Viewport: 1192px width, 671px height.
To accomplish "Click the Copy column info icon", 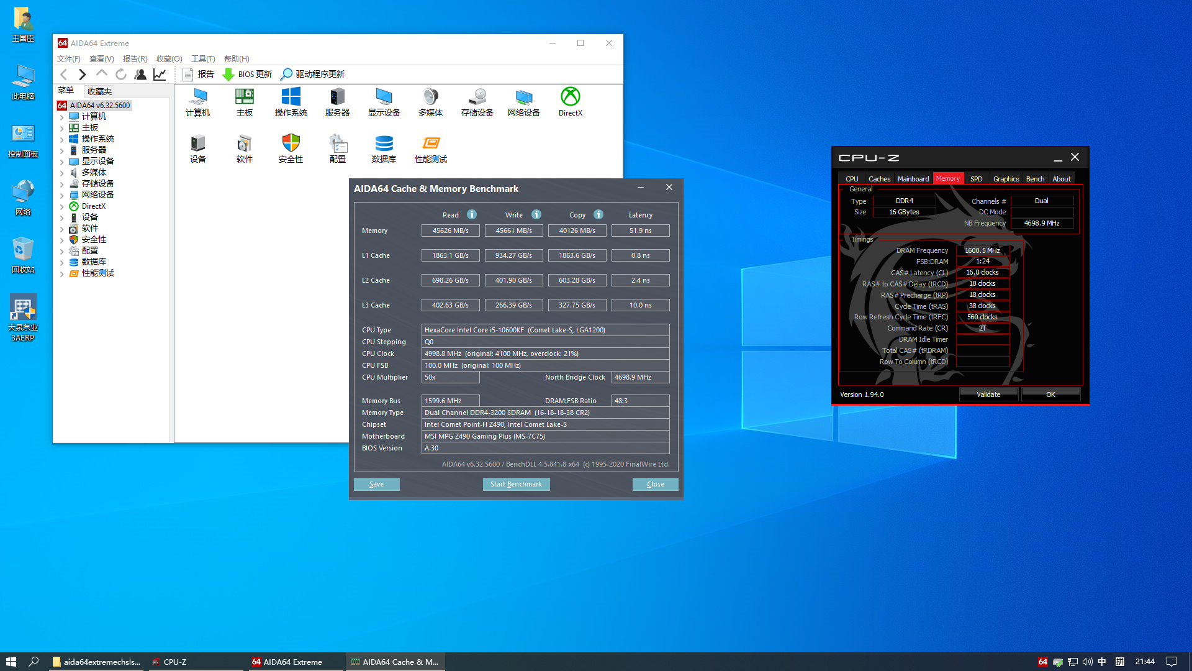I will pyautogui.click(x=598, y=214).
